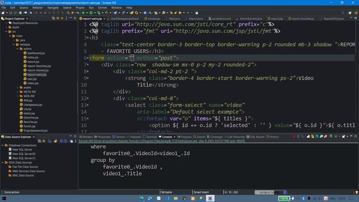
Task: Collapse the src folder in Project Explorer
Action: click(x=6, y=31)
